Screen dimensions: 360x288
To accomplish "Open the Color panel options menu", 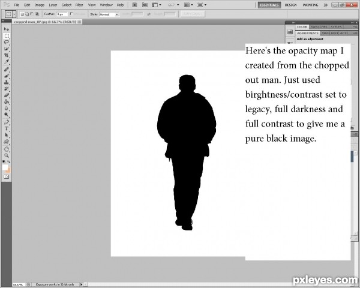I will click(x=355, y=27).
